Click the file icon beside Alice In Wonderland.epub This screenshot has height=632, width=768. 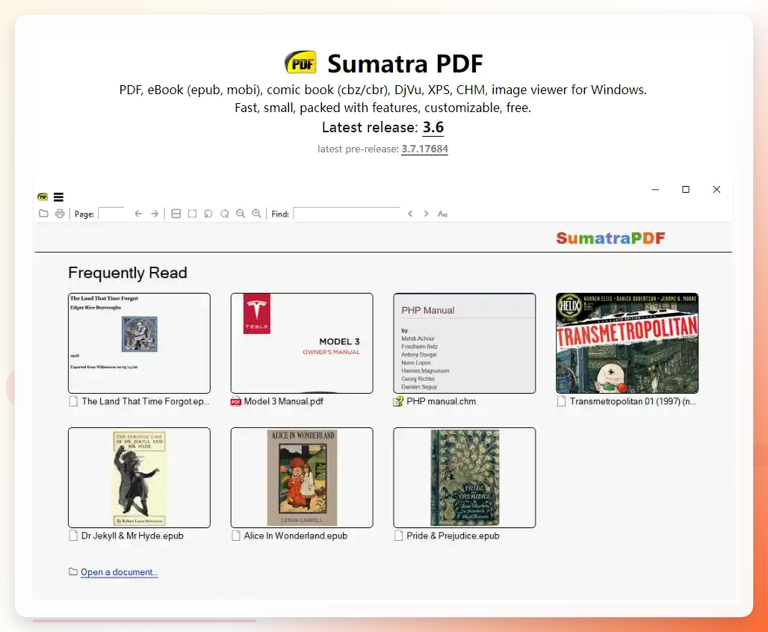pos(236,536)
